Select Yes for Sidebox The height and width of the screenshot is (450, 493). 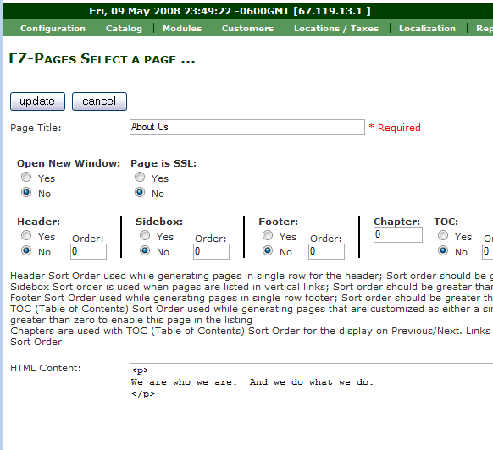145,235
